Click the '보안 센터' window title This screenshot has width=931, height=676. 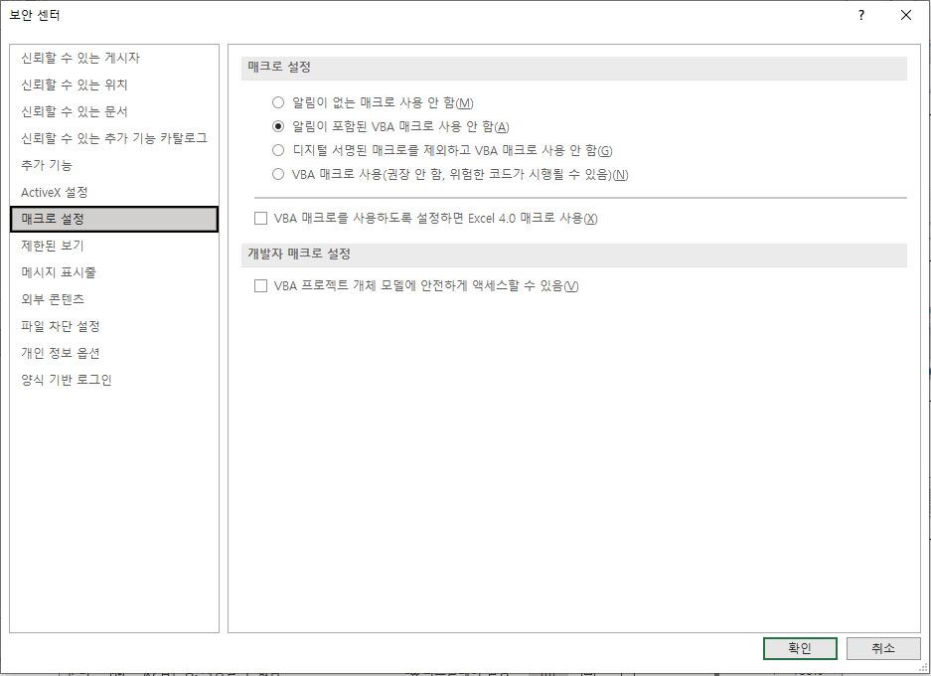(35, 16)
